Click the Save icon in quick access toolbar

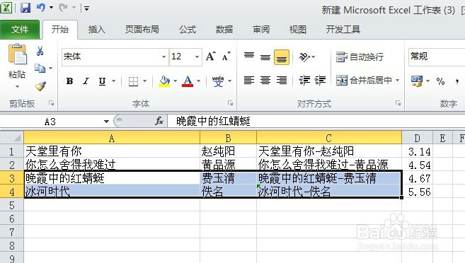[25, 7]
